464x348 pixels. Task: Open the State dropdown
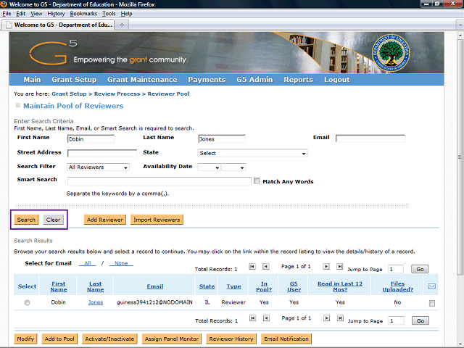coord(252,153)
